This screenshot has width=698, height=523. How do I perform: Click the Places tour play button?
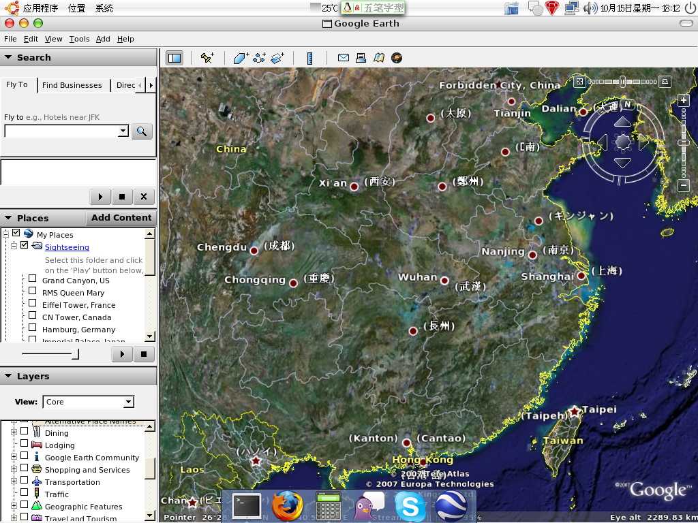[122, 354]
